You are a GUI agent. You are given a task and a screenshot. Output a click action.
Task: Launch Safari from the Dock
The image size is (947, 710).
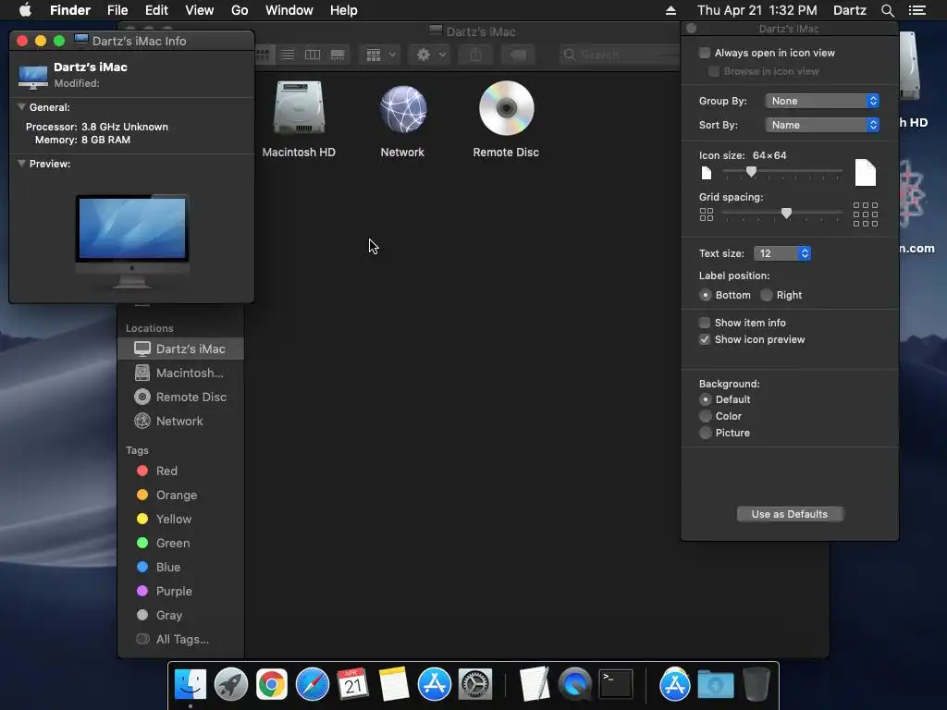tap(313, 684)
